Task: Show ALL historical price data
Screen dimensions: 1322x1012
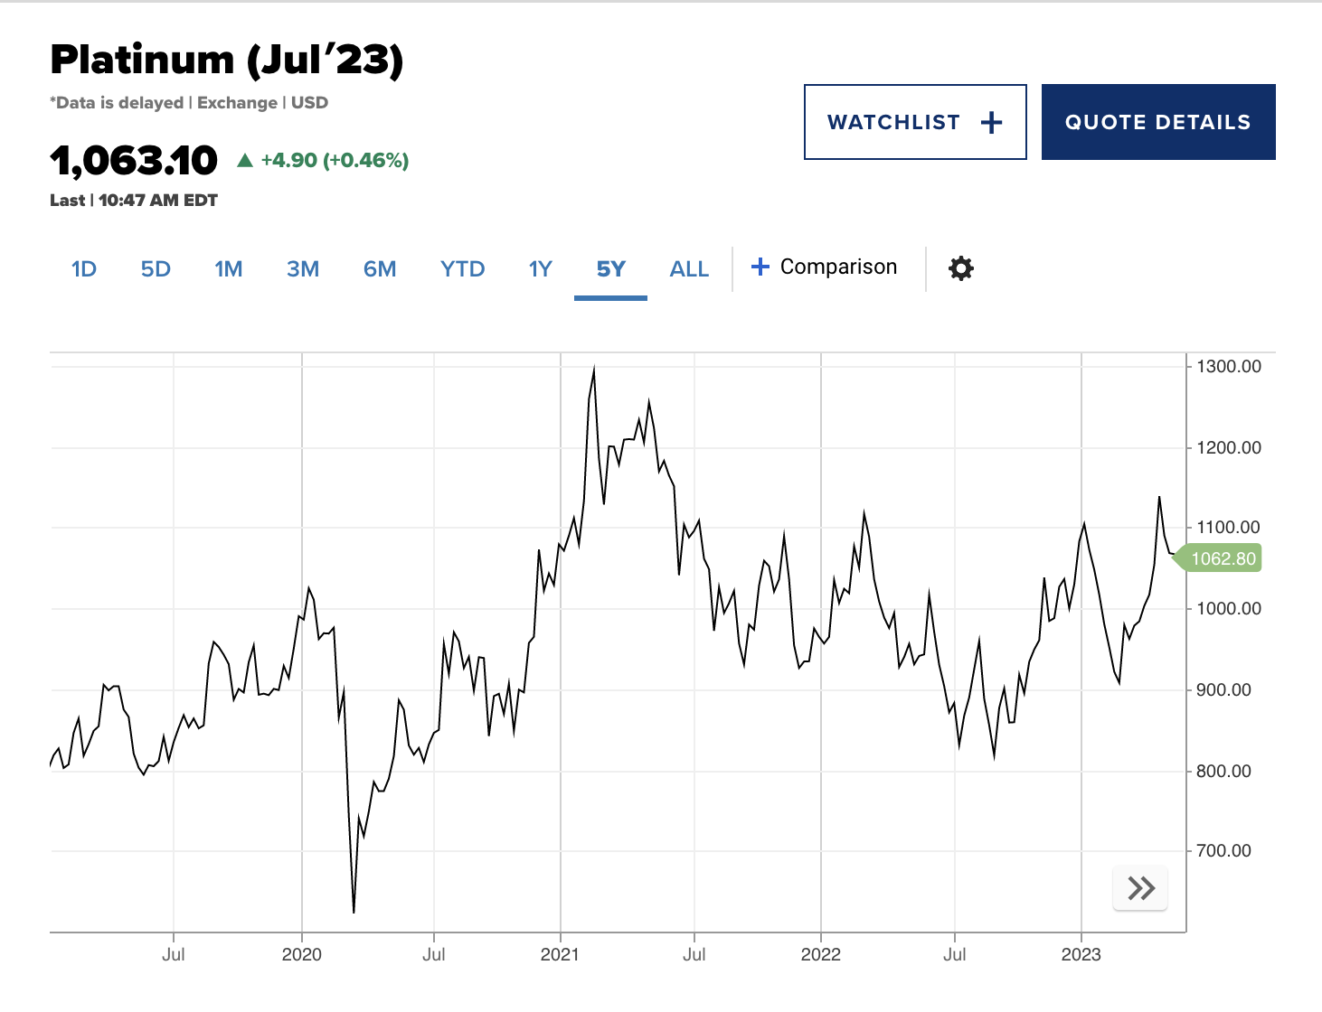Action: tap(689, 269)
